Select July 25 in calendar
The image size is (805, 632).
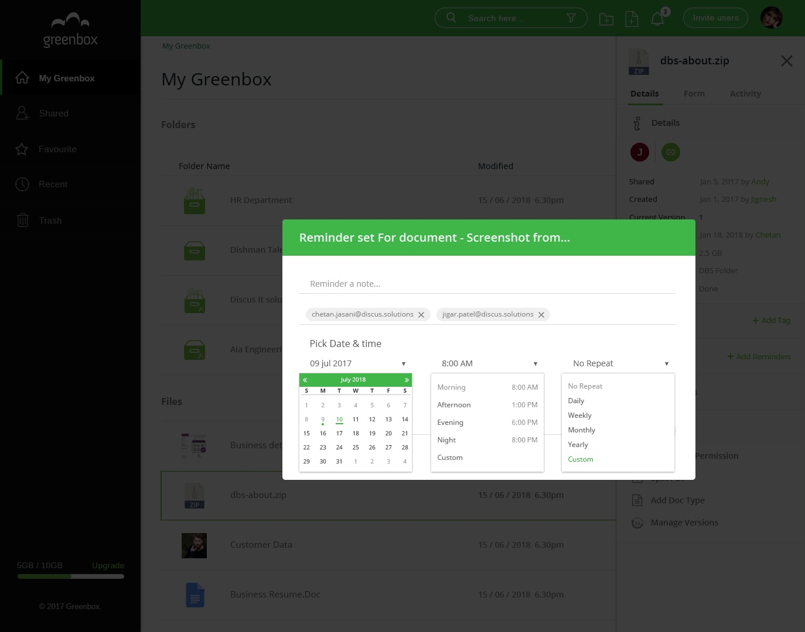click(x=356, y=448)
